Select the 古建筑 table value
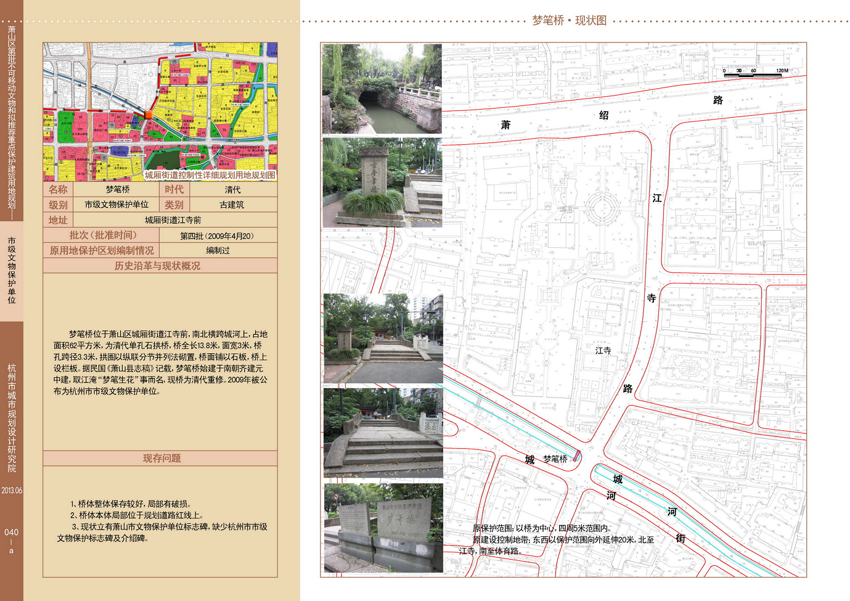This screenshot has height=601, width=850. click(232, 205)
